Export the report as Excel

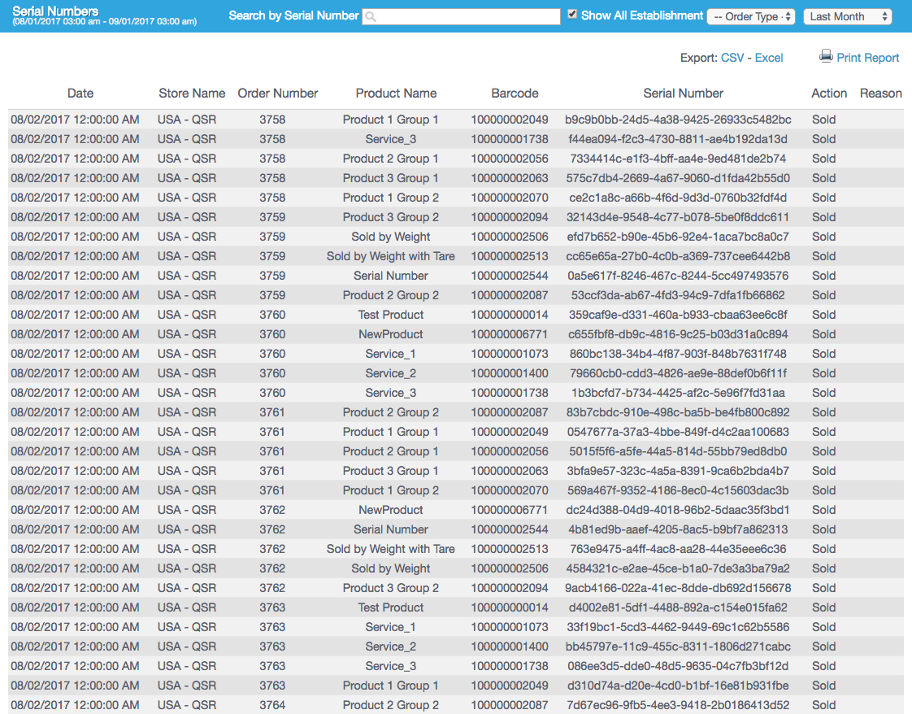(x=769, y=58)
